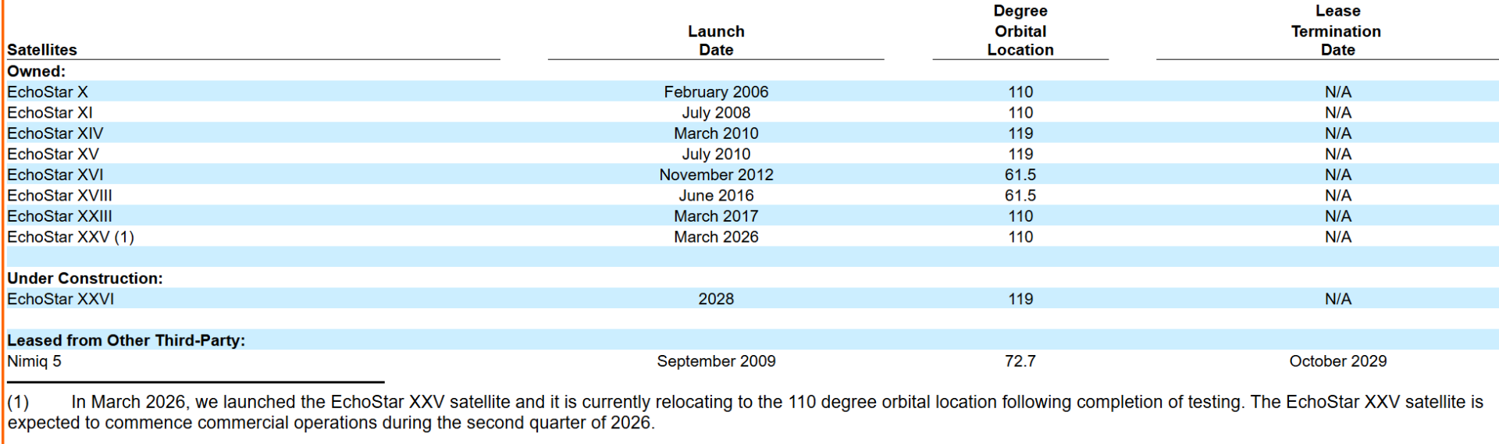Click the 'EchoStar X' row name
The height and width of the screenshot is (444, 1499).
48,92
